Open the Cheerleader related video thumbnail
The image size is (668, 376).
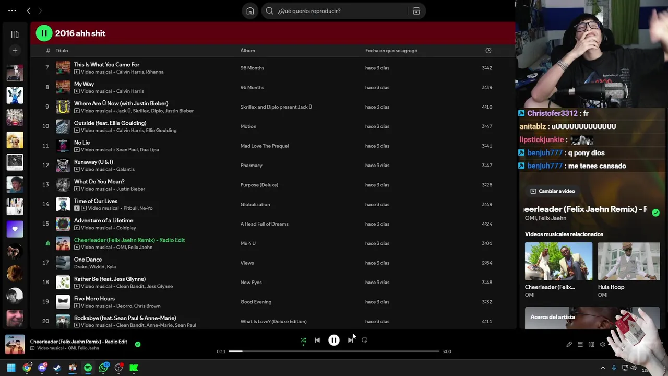pos(558,261)
